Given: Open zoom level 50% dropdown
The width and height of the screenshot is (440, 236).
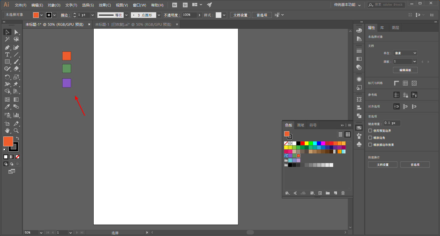Looking at the screenshot, I should (41, 232).
